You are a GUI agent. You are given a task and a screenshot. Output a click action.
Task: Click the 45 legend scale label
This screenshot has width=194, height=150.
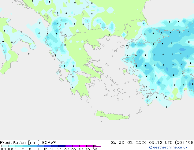[88, 149]
